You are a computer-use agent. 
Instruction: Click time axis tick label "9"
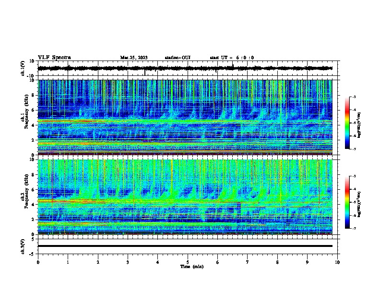(307, 262)
